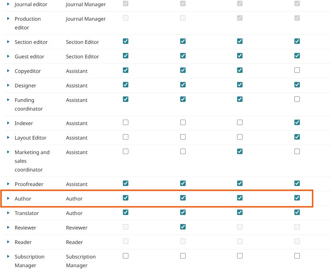Expand the Designer role row
Image resolution: width=331 pixels, height=269 pixels.
(x=8, y=85)
